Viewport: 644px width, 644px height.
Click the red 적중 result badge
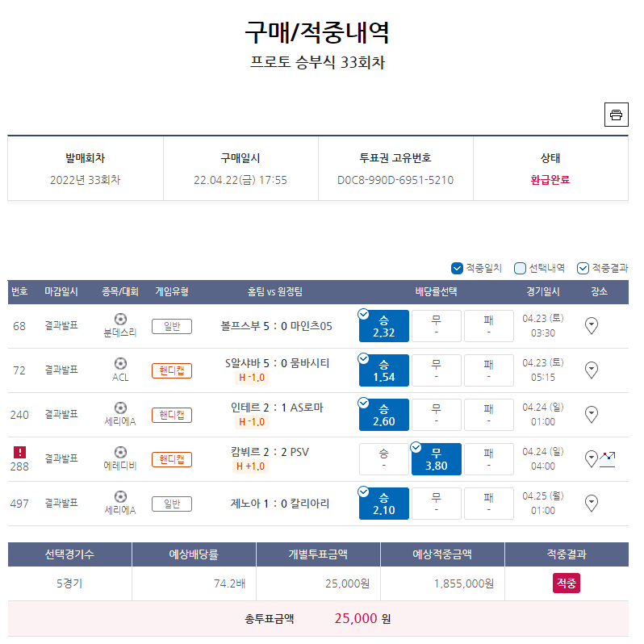(x=567, y=583)
